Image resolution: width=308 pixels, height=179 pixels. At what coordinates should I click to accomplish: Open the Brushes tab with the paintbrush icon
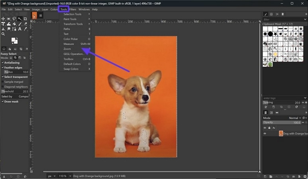pos(266,14)
